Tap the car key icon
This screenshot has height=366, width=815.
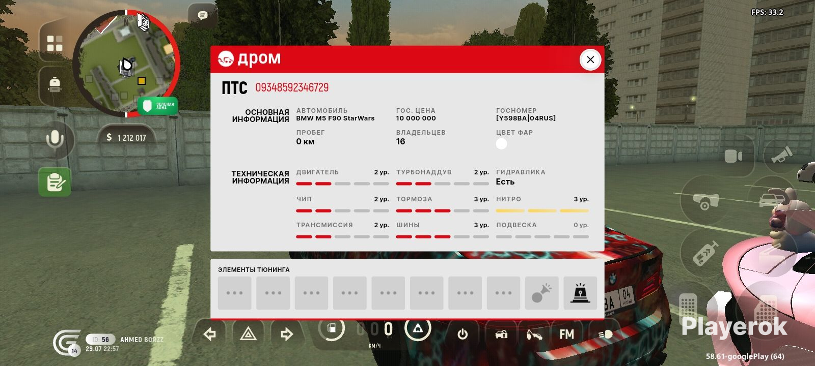(x=534, y=334)
